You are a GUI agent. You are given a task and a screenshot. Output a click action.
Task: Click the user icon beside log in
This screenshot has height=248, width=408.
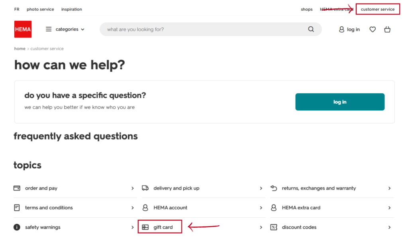point(341,30)
